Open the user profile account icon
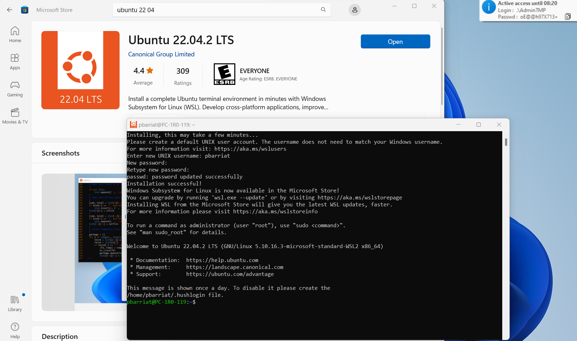The width and height of the screenshot is (577, 341). point(355,10)
